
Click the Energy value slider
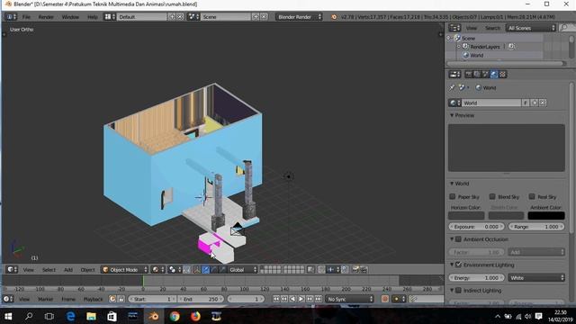pyautogui.click(x=476, y=278)
